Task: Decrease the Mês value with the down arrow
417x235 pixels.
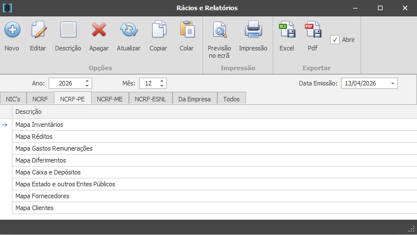Action: point(162,86)
